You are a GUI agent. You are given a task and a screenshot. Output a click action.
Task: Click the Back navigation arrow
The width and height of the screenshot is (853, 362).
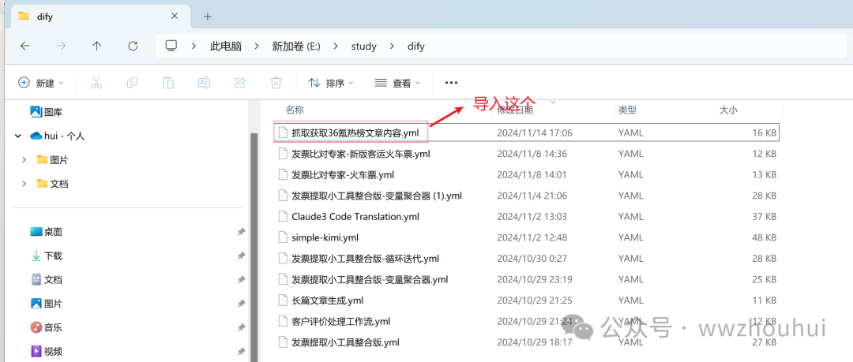pyautogui.click(x=25, y=47)
